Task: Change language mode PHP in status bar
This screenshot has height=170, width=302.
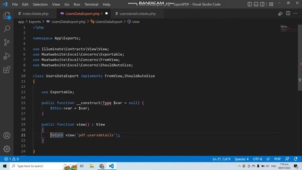Action: tap(277, 159)
